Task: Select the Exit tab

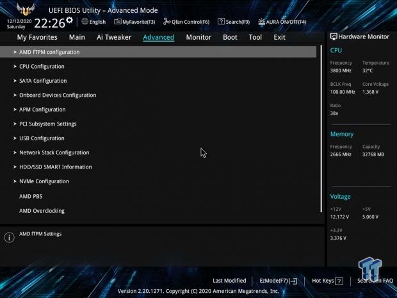Action: click(279, 37)
